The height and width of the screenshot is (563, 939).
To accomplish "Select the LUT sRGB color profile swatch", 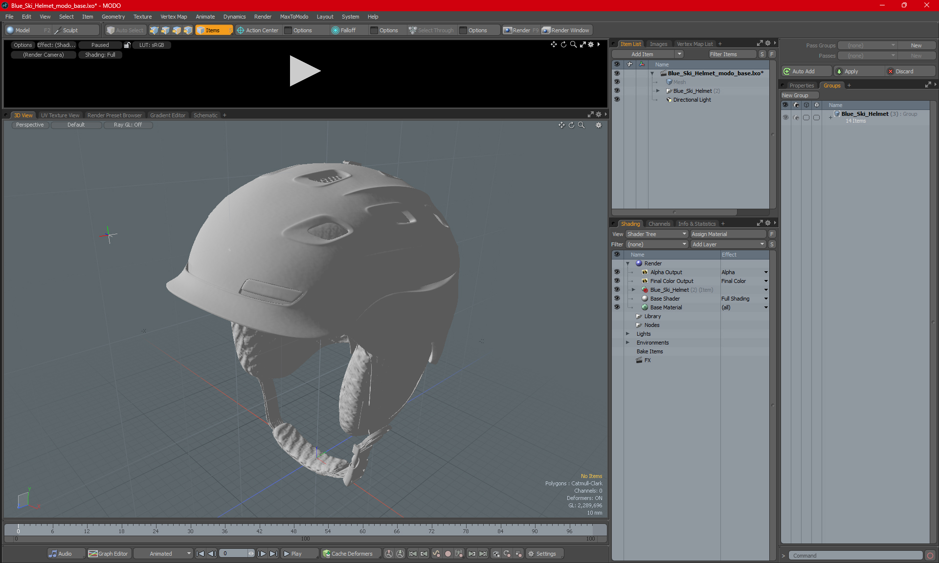I will pos(154,44).
